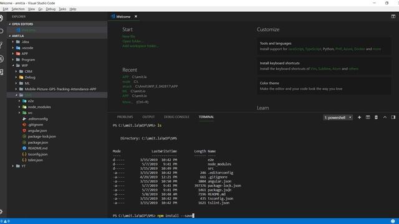The image size is (399, 224).
Task: Expand the Program folder
Action: pyautogui.click(x=12, y=60)
